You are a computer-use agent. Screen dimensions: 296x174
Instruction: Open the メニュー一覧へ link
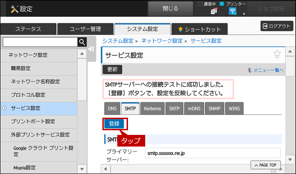tap(266, 70)
